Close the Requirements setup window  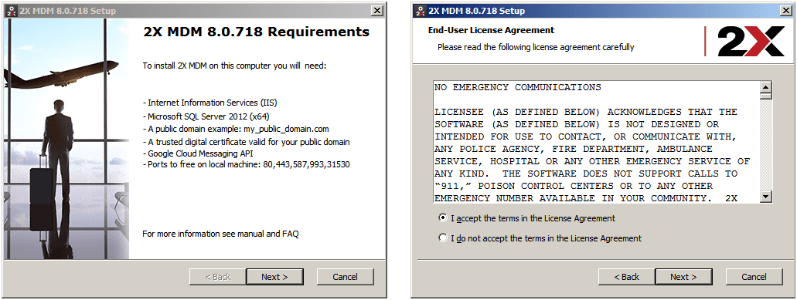376,11
